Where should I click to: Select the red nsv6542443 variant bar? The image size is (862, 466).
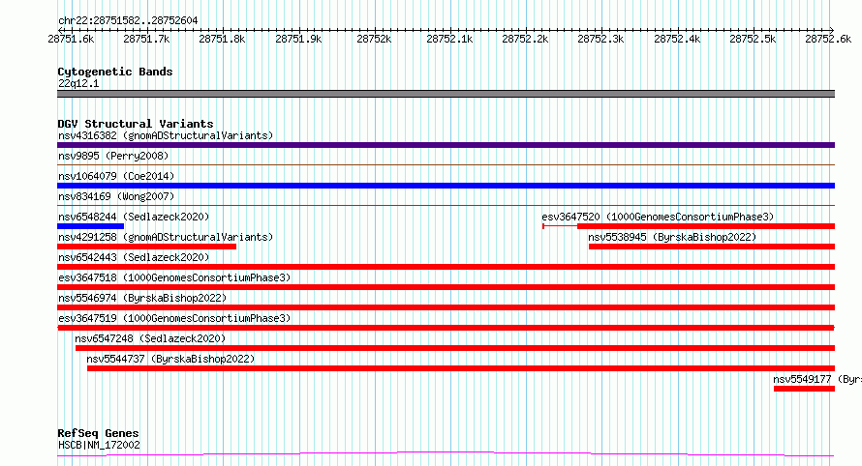(446, 267)
